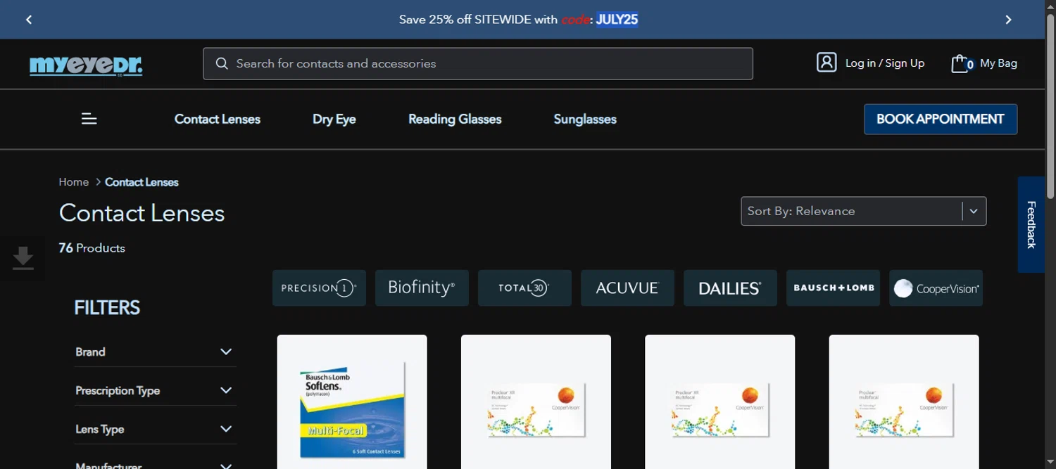Image resolution: width=1056 pixels, height=469 pixels.
Task: Click the user account icon
Action: tap(826, 63)
